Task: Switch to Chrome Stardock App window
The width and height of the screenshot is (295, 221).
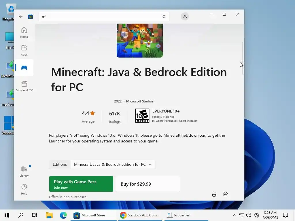Action: (140, 215)
